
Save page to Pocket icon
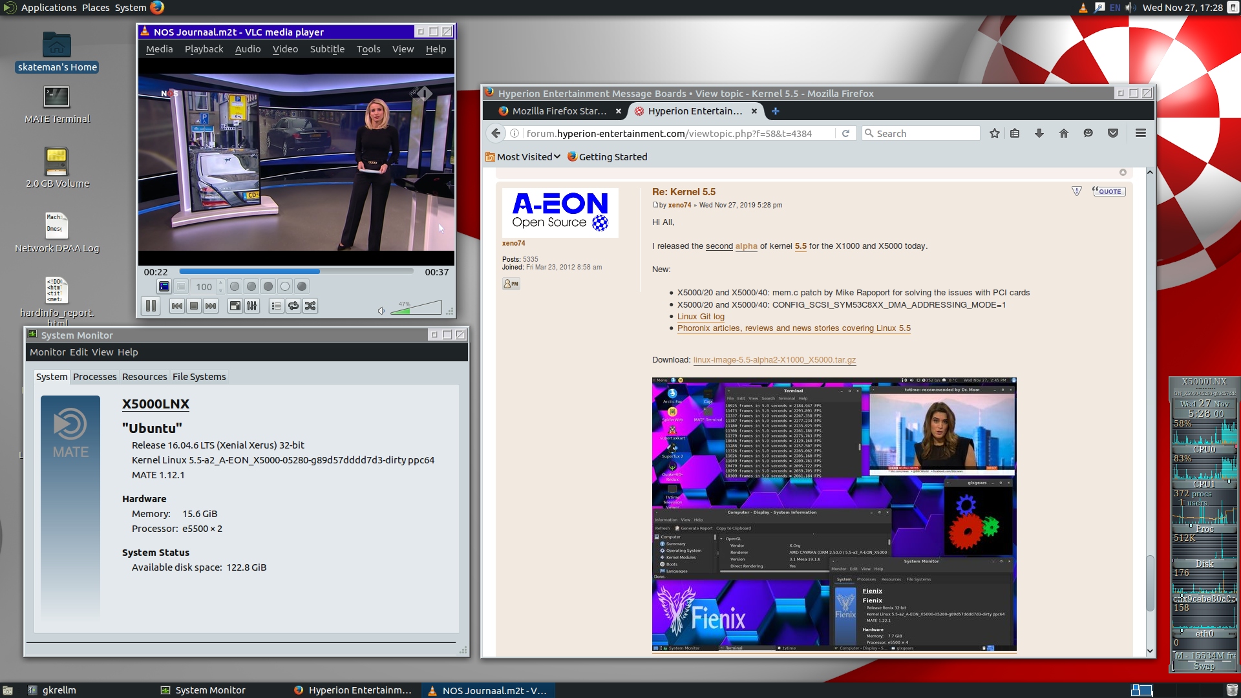(x=1113, y=133)
